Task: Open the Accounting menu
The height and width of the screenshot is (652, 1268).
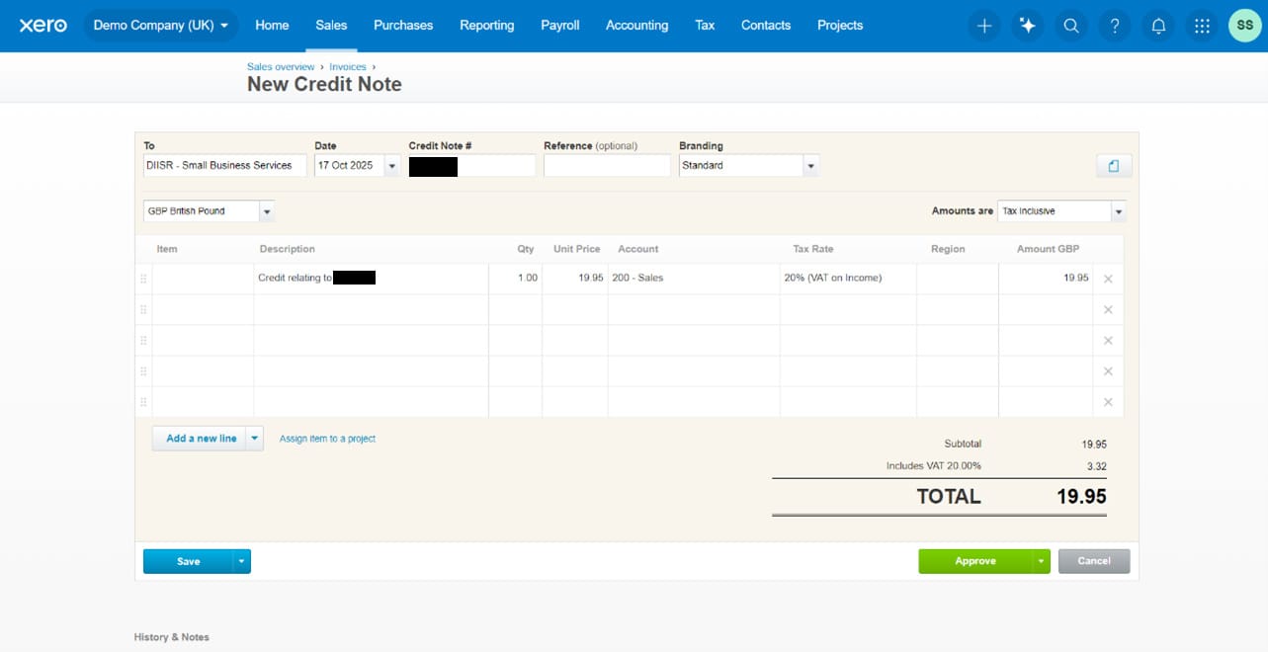Action: tap(636, 26)
